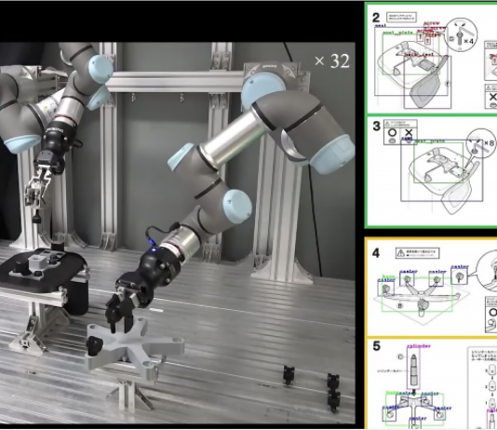Viewport: 497px width, 430px height.
Task: Click the caster lying alone on the table
Action: click(289, 374)
